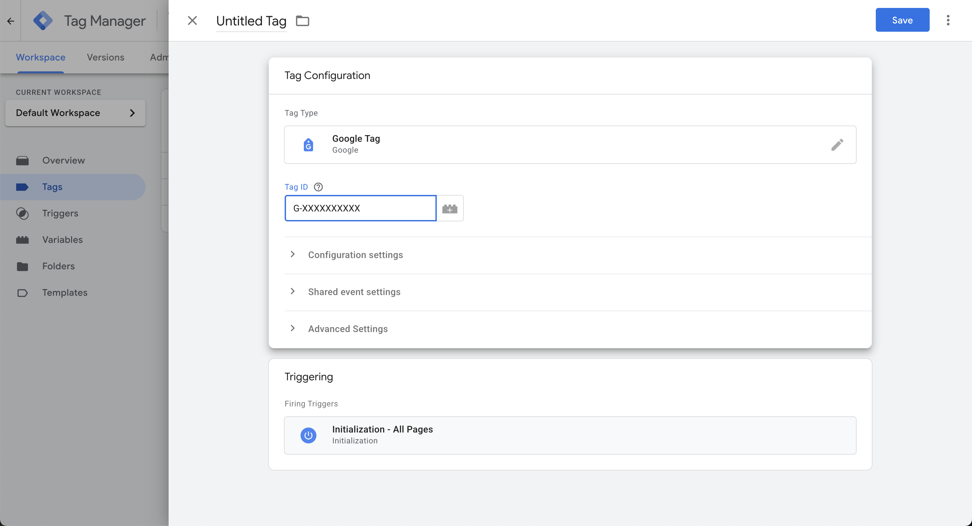Expand Configuration settings chevron

(x=293, y=254)
